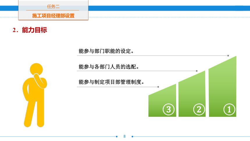Viewport: 250px width, 141px height.
Task: Click the circled number 3 icon
Action: click(x=169, y=109)
